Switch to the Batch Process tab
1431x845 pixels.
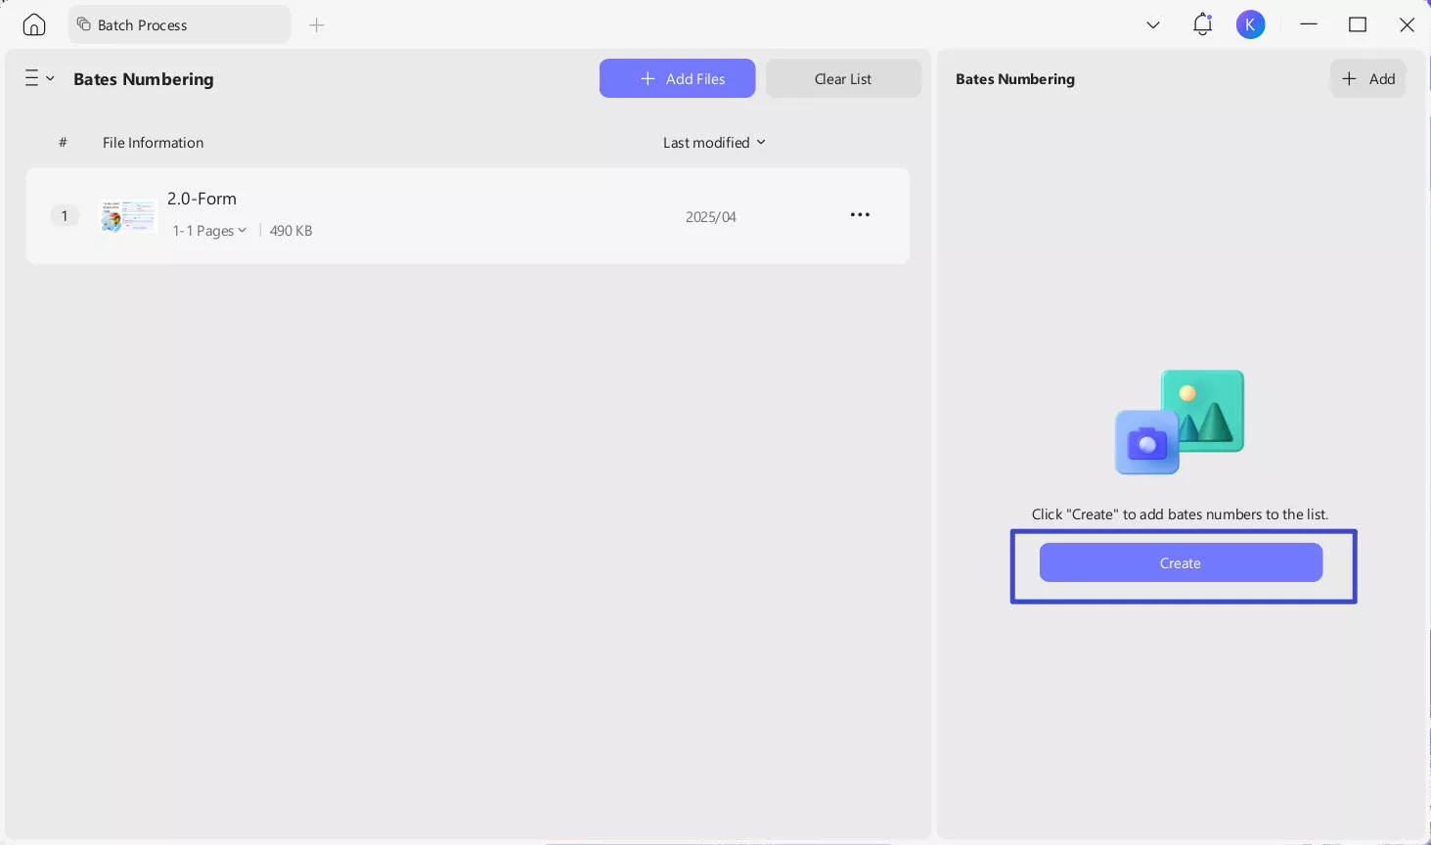142,25
